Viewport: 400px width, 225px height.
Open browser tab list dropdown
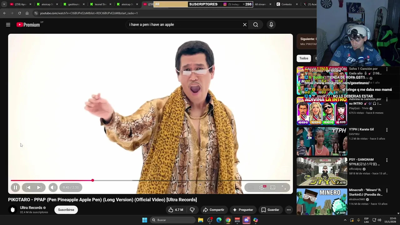click(4, 4)
